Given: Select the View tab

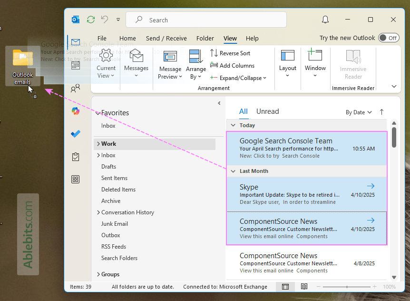Looking at the screenshot, I should pos(230,39).
